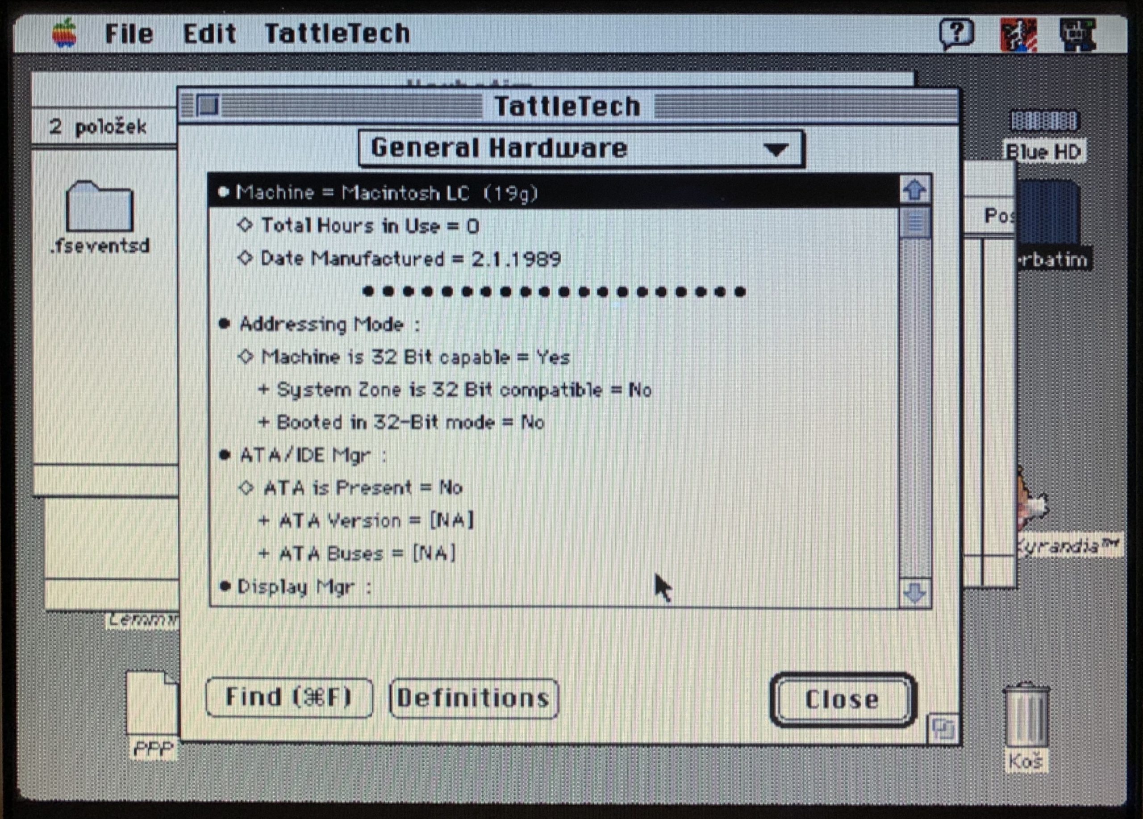The height and width of the screenshot is (819, 1143).
Task: Open the File menu
Action: (x=129, y=34)
